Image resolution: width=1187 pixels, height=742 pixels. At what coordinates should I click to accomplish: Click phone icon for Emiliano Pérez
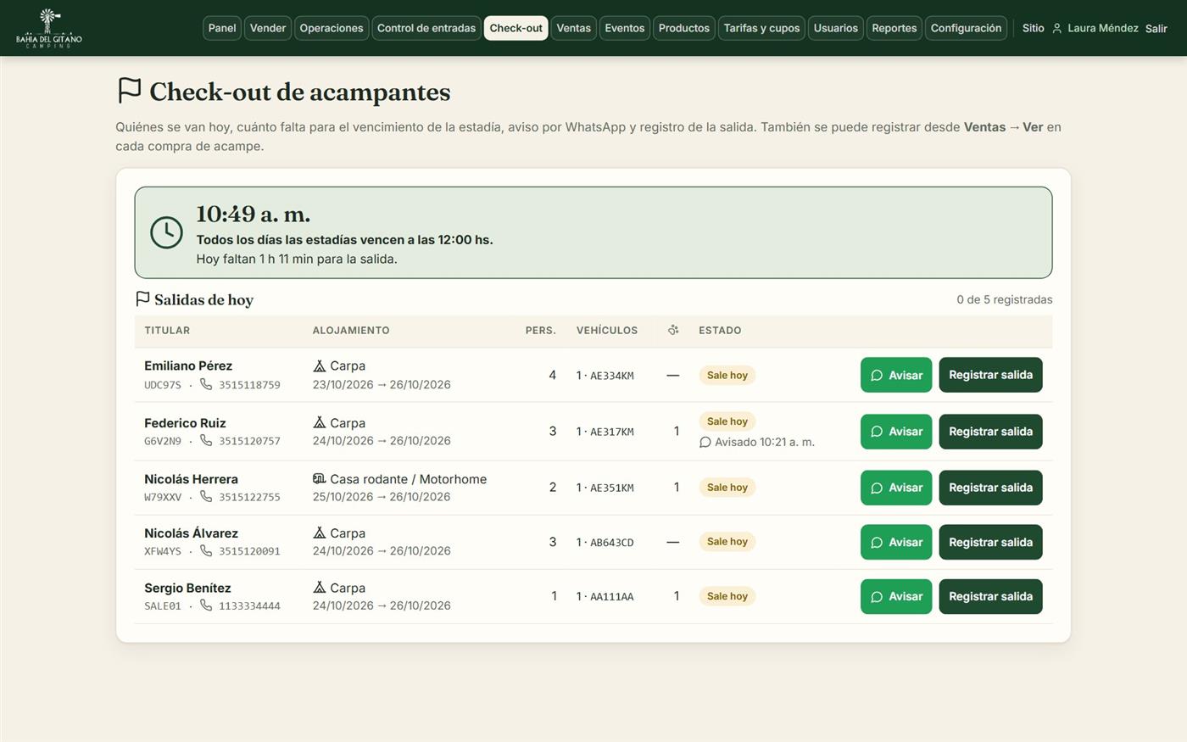pyautogui.click(x=206, y=384)
